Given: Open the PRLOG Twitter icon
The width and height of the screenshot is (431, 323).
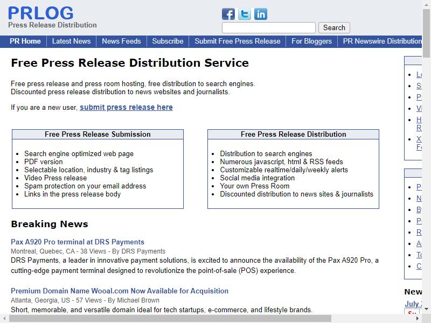Looking at the screenshot, I should [x=245, y=14].
